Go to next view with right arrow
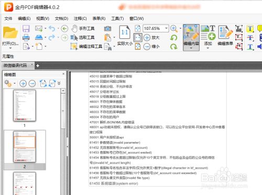The height and width of the screenshot is (195, 262). (x=64, y=37)
